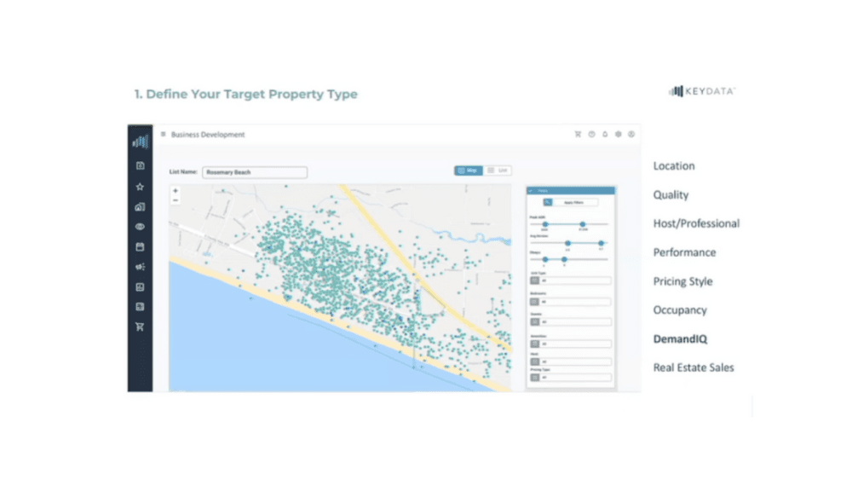Click the Location label
852x480 pixels.
(674, 165)
